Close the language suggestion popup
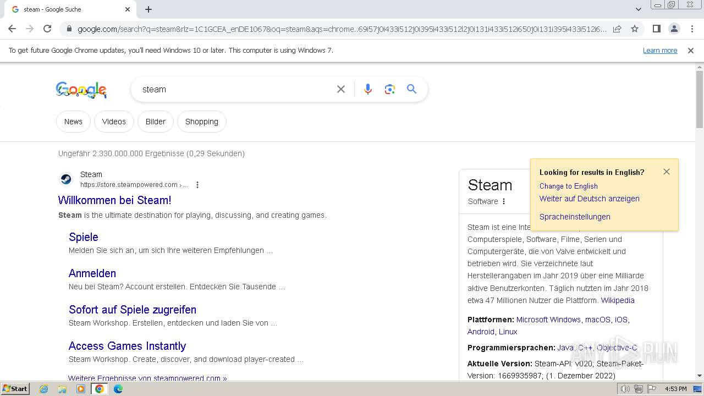The height and width of the screenshot is (396, 704). (667, 172)
